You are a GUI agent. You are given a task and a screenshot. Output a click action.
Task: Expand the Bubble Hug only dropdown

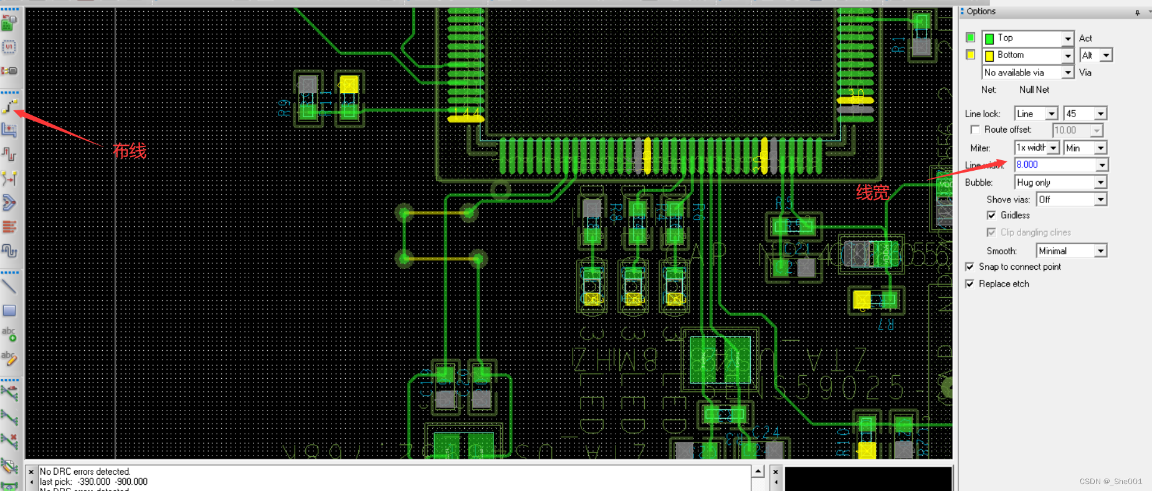(x=1100, y=183)
